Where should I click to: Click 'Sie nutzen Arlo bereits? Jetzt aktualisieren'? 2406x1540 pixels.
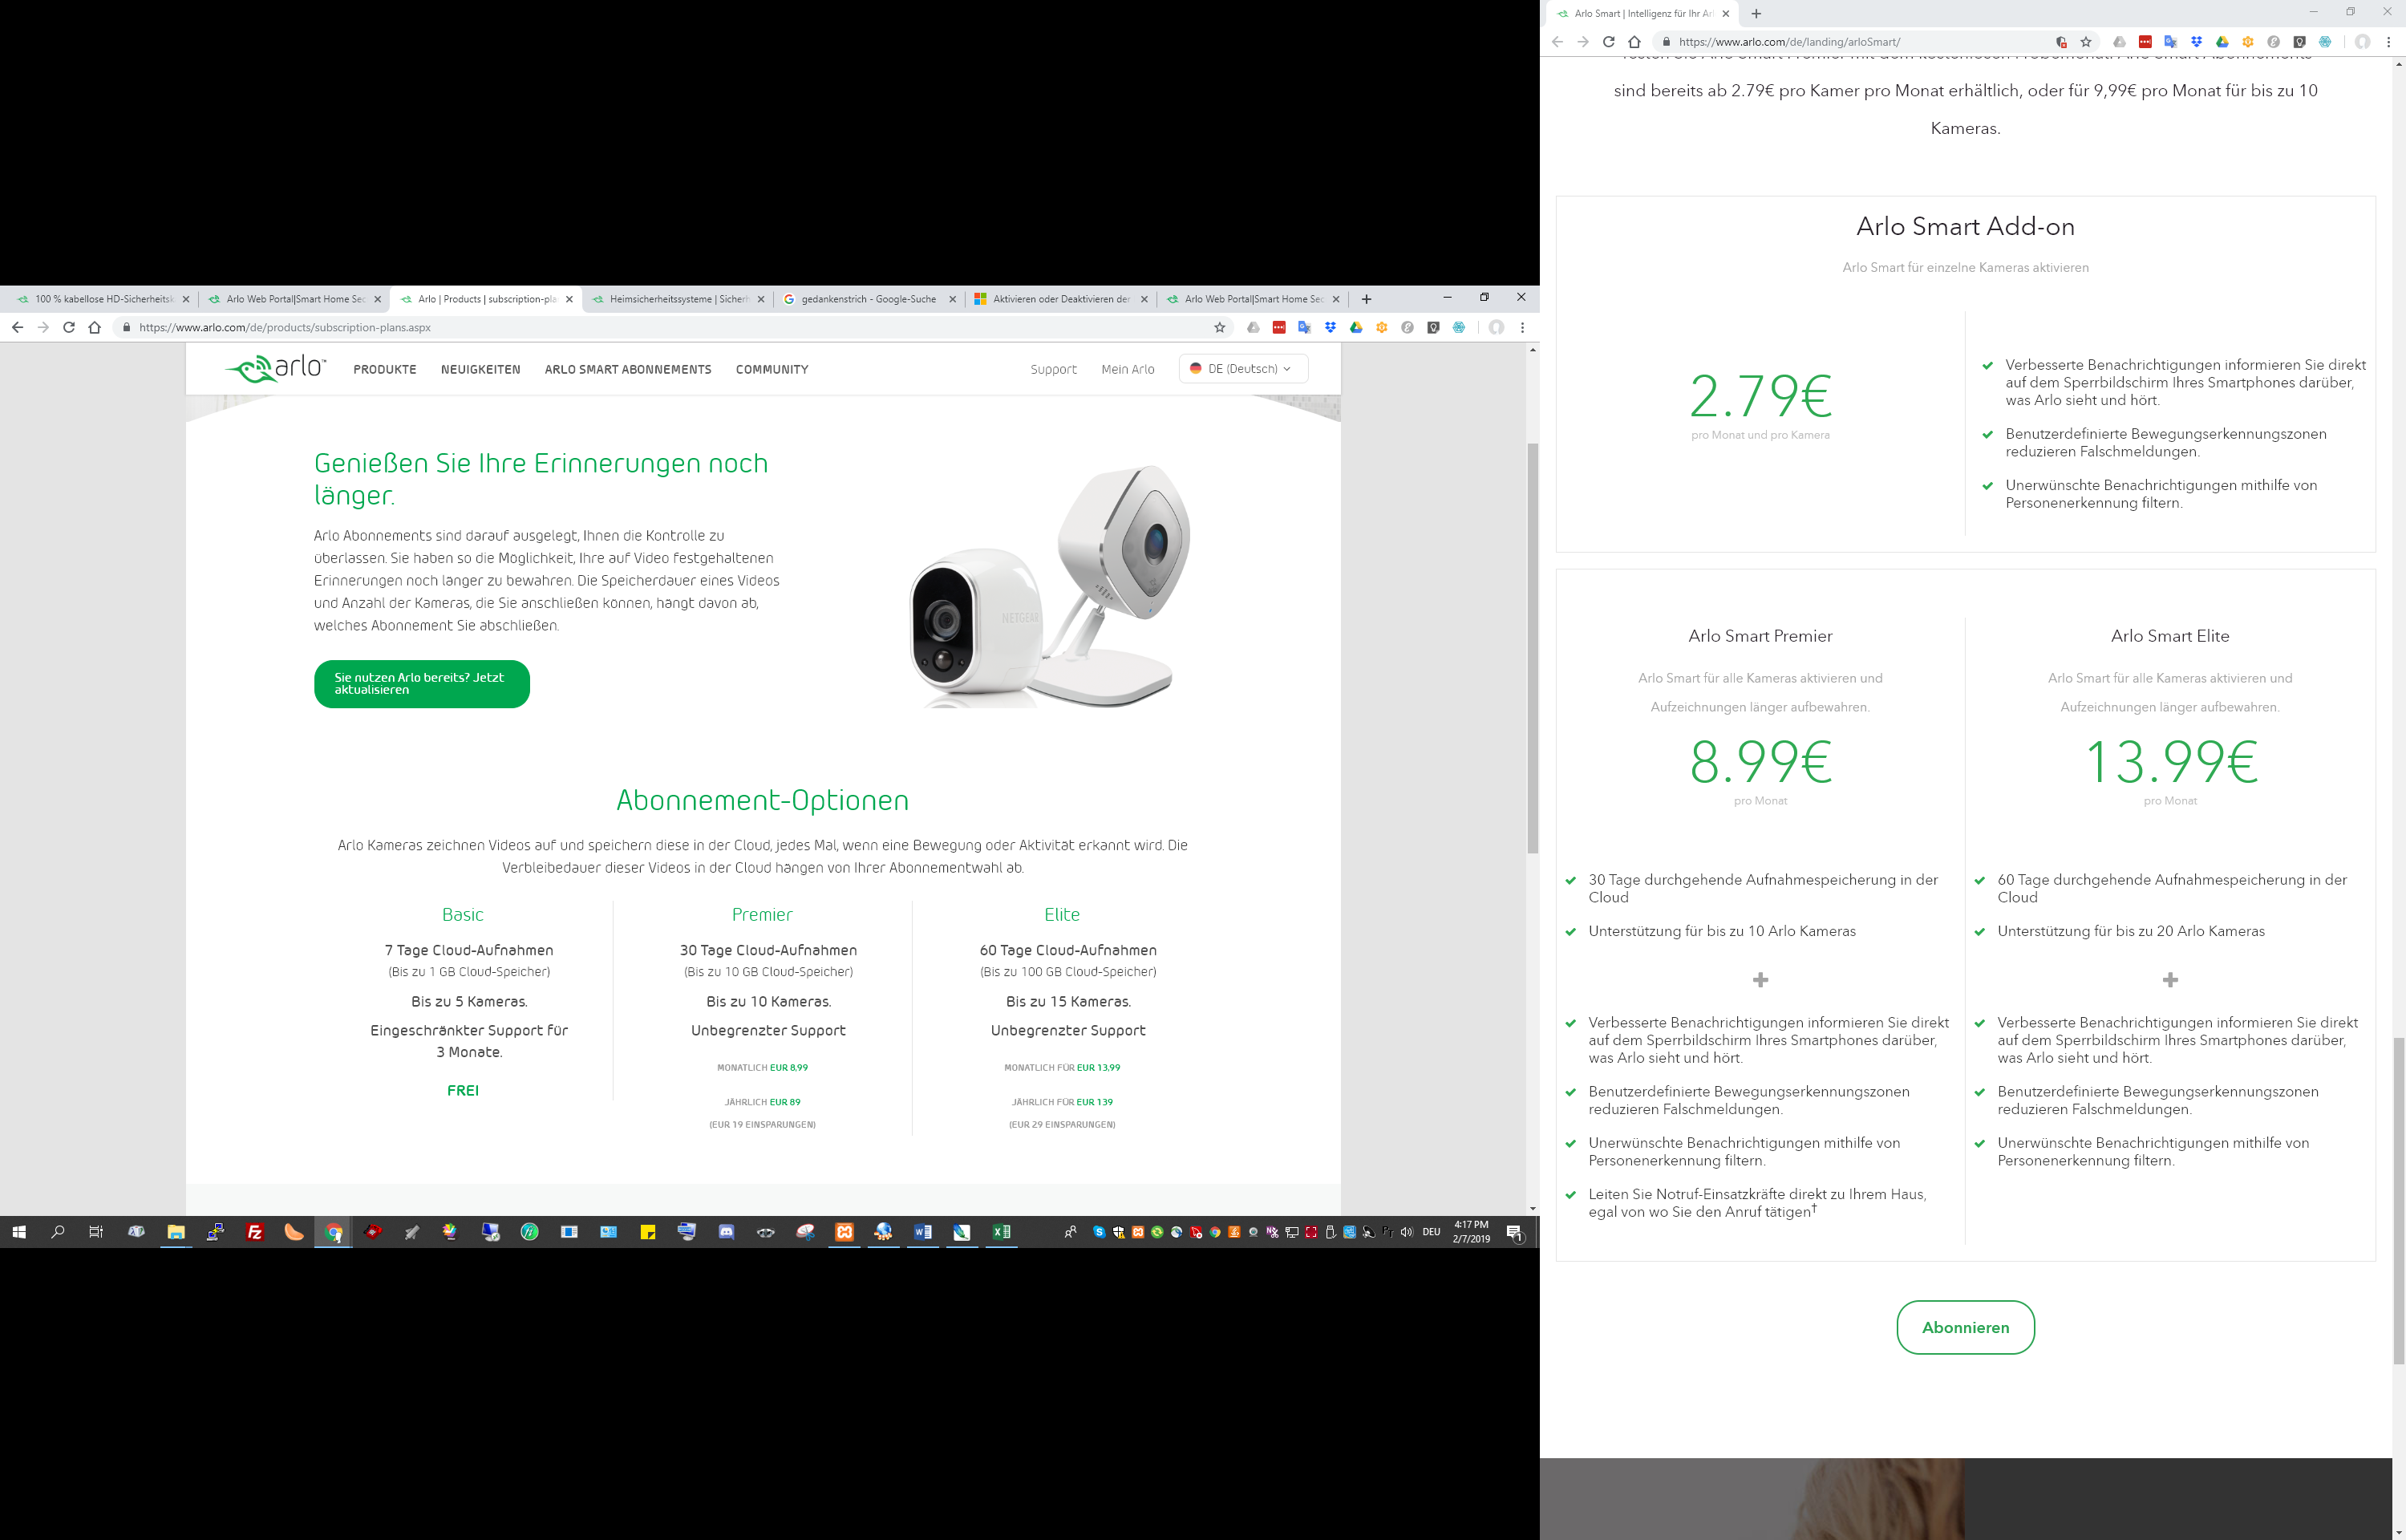pos(422,684)
